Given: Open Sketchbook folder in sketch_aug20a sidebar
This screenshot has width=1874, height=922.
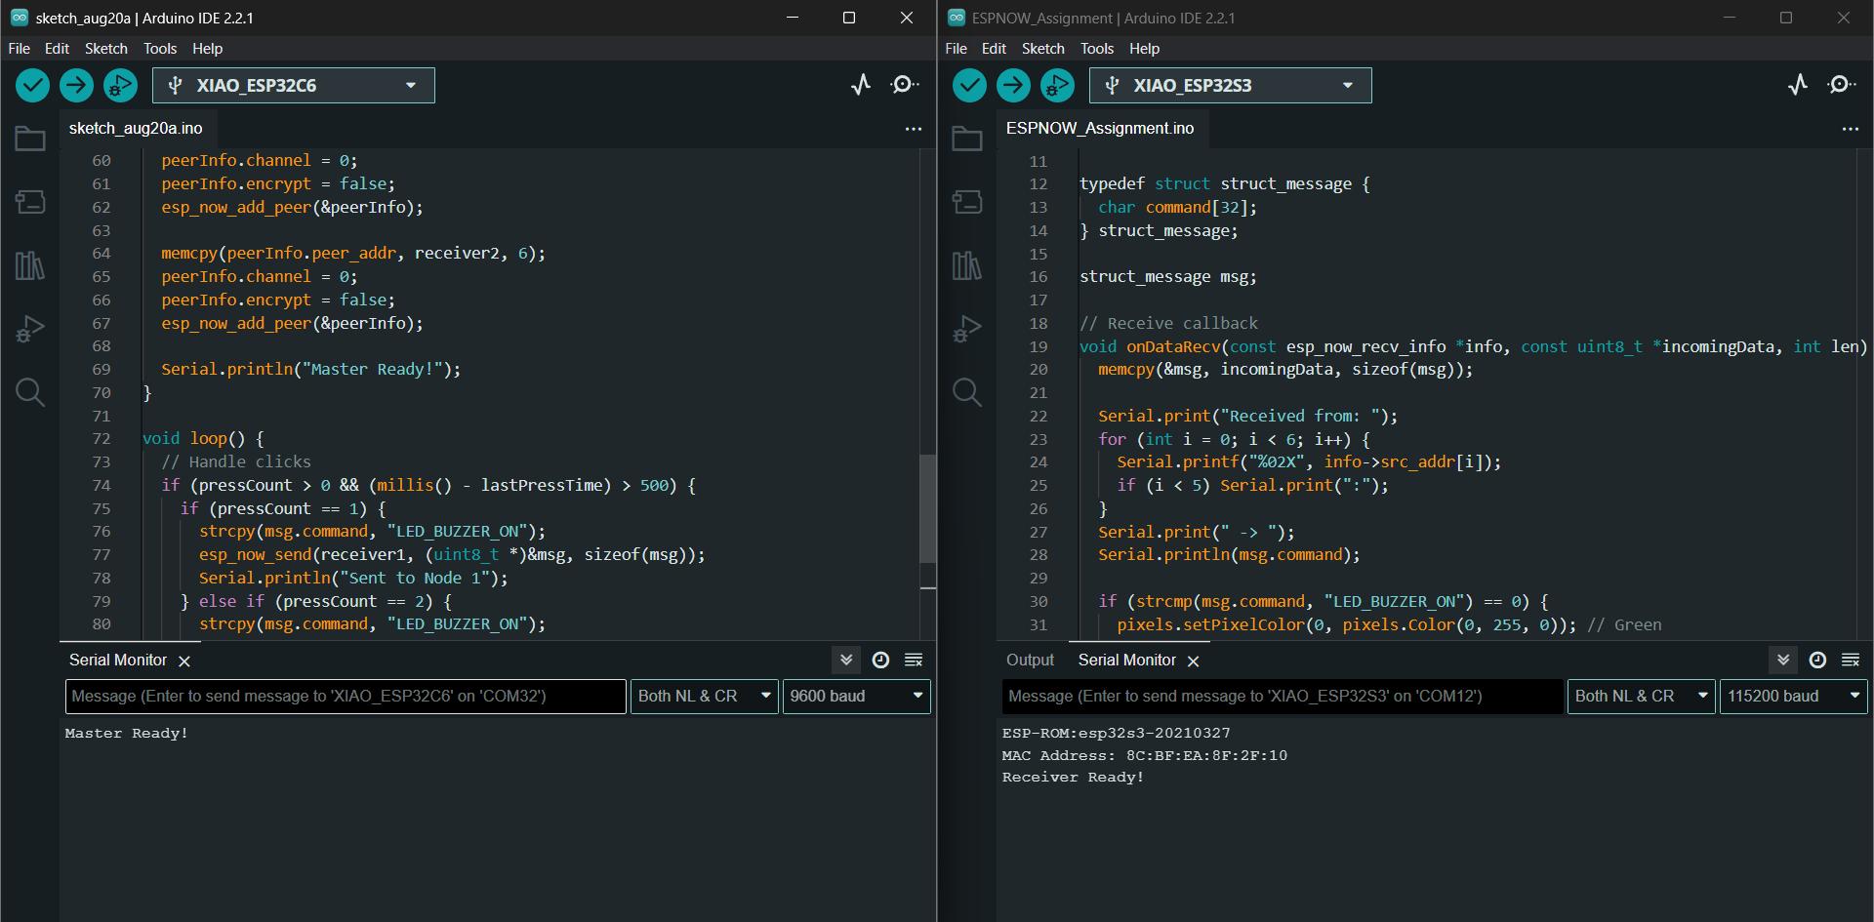Looking at the screenshot, I should [30, 139].
